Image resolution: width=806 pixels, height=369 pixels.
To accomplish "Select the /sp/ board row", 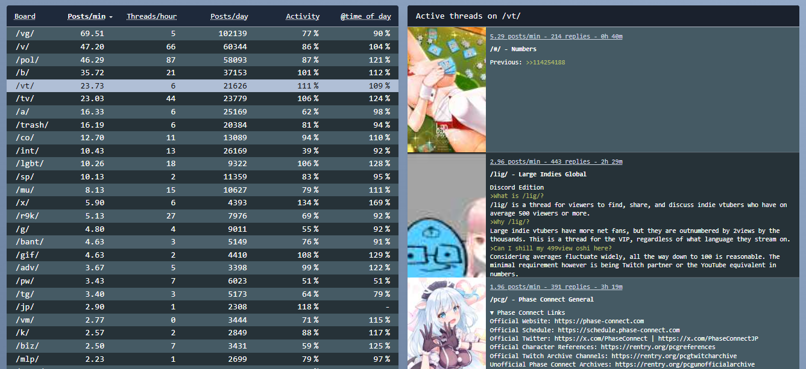I will click(x=203, y=177).
